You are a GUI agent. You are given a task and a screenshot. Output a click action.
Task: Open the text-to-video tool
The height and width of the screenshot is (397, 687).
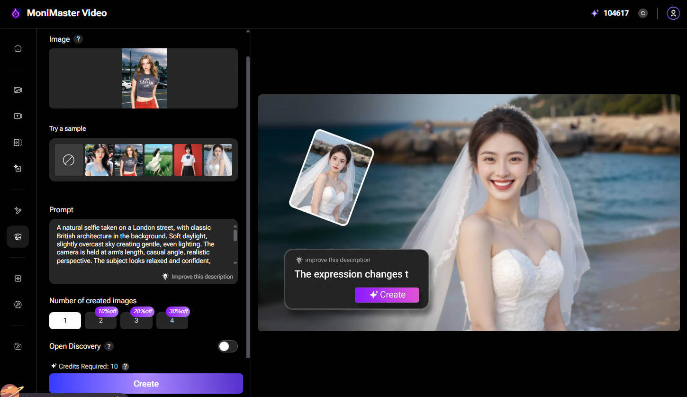(18, 116)
